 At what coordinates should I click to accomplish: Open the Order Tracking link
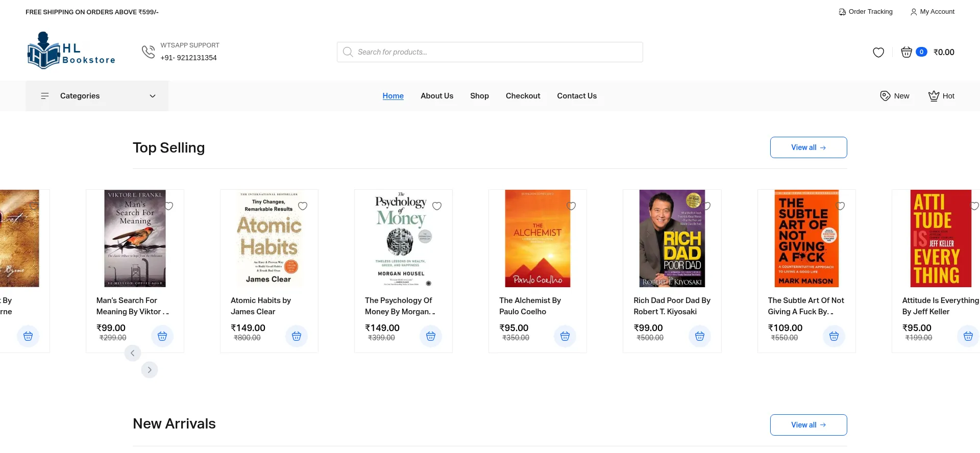click(x=866, y=12)
